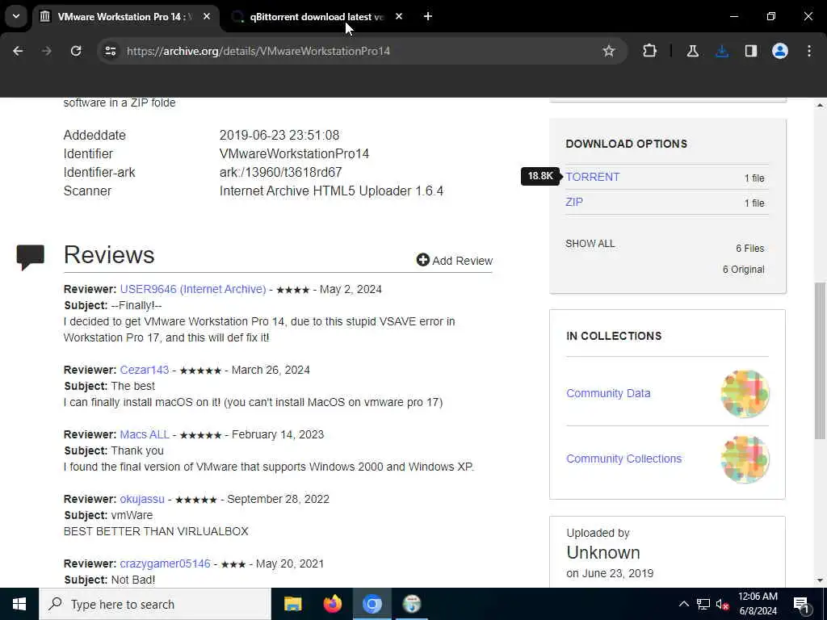
Task: Show the downloads tray icon
Action: (x=722, y=51)
